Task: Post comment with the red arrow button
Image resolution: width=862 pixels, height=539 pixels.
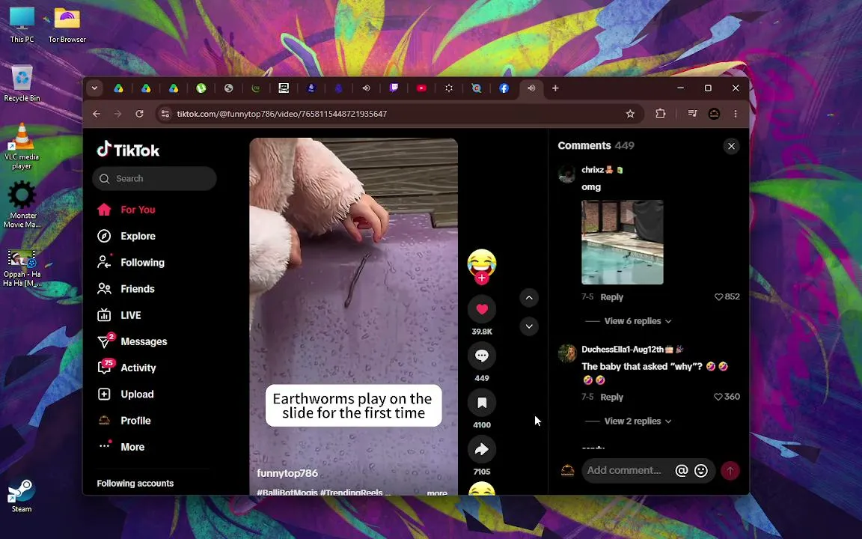Action: pos(730,471)
